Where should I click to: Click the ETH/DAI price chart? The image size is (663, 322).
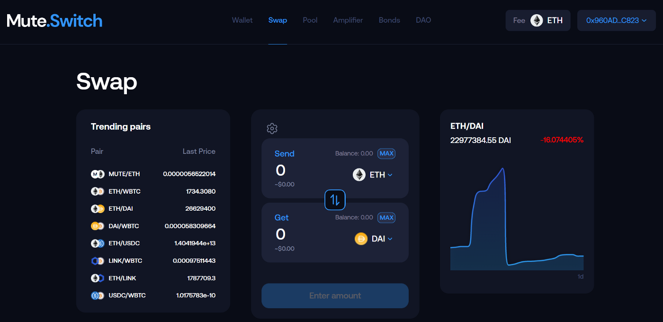pos(517,219)
